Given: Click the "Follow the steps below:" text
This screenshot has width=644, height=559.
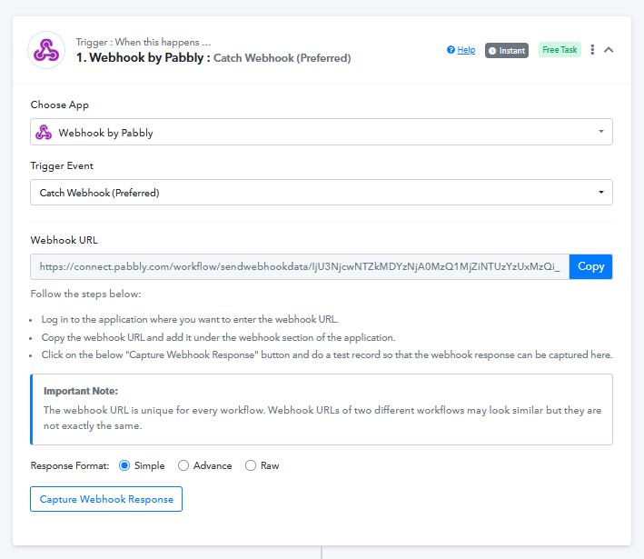Looking at the screenshot, I should (x=85, y=294).
